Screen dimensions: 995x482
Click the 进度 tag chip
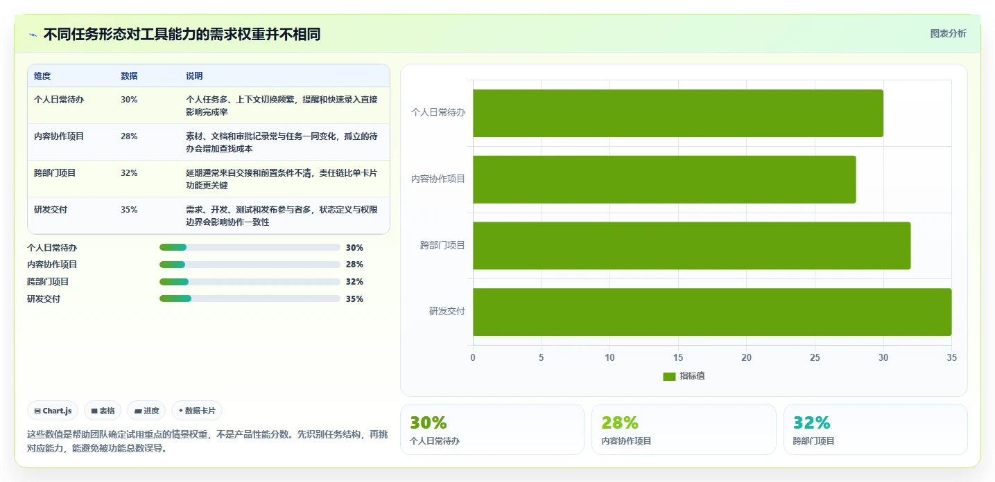(x=146, y=411)
